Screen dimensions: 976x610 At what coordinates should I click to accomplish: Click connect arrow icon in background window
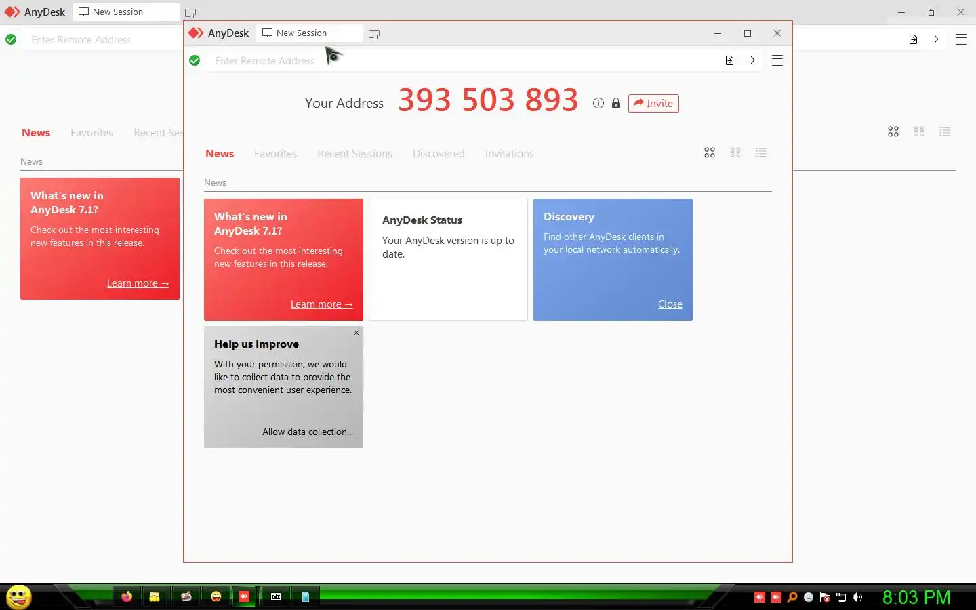(x=934, y=39)
